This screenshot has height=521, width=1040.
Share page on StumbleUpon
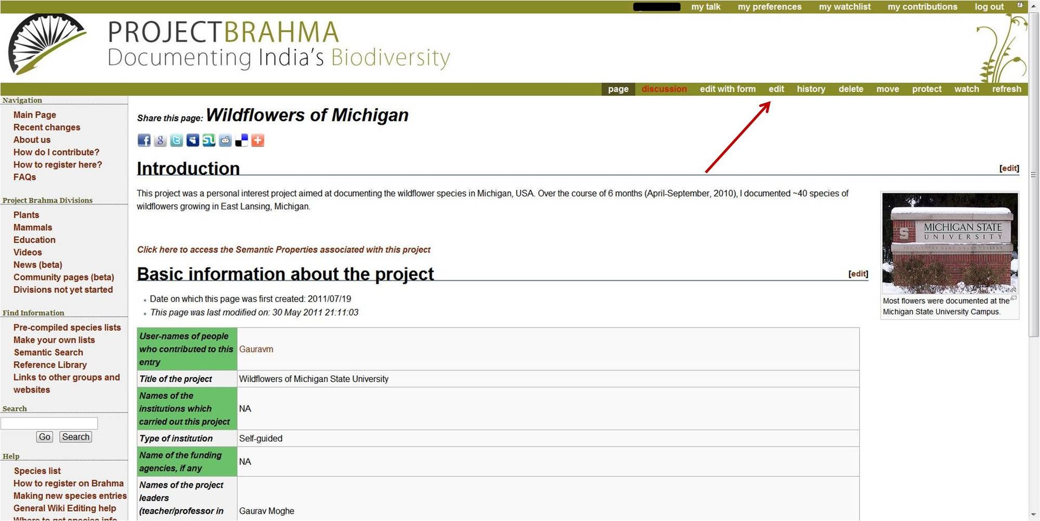click(209, 140)
